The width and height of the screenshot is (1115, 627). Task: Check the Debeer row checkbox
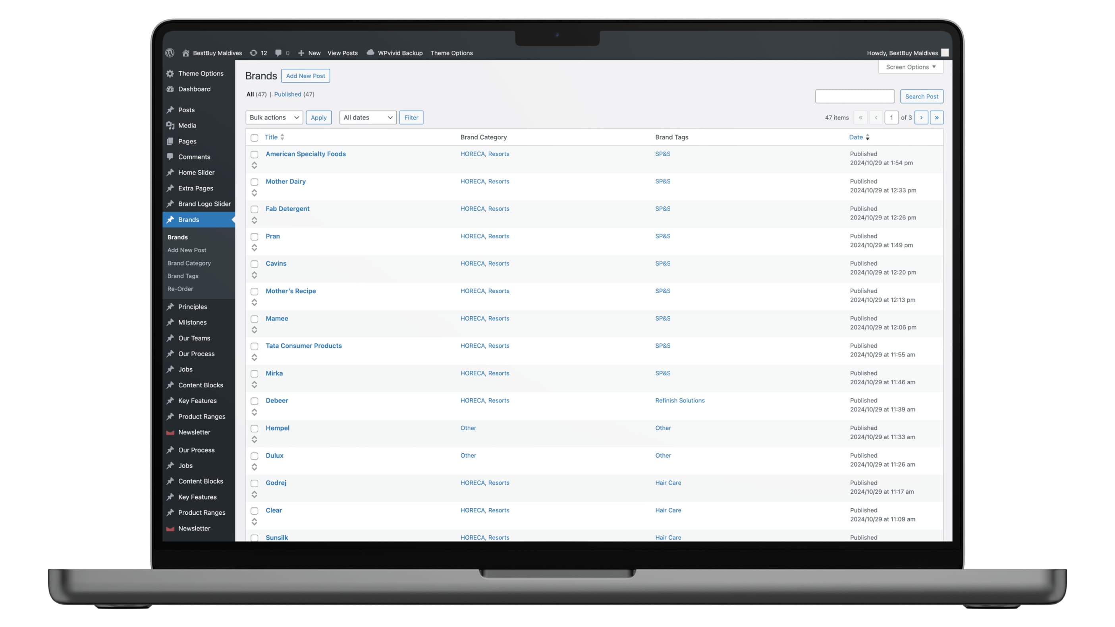pyautogui.click(x=255, y=401)
